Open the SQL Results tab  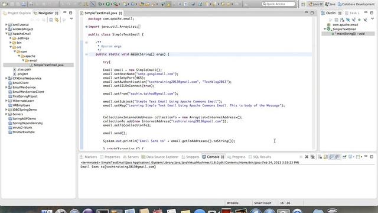260,157
